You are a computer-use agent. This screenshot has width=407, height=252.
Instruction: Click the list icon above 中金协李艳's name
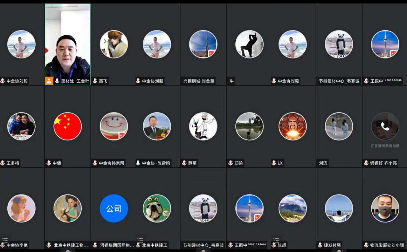point(4,240)
